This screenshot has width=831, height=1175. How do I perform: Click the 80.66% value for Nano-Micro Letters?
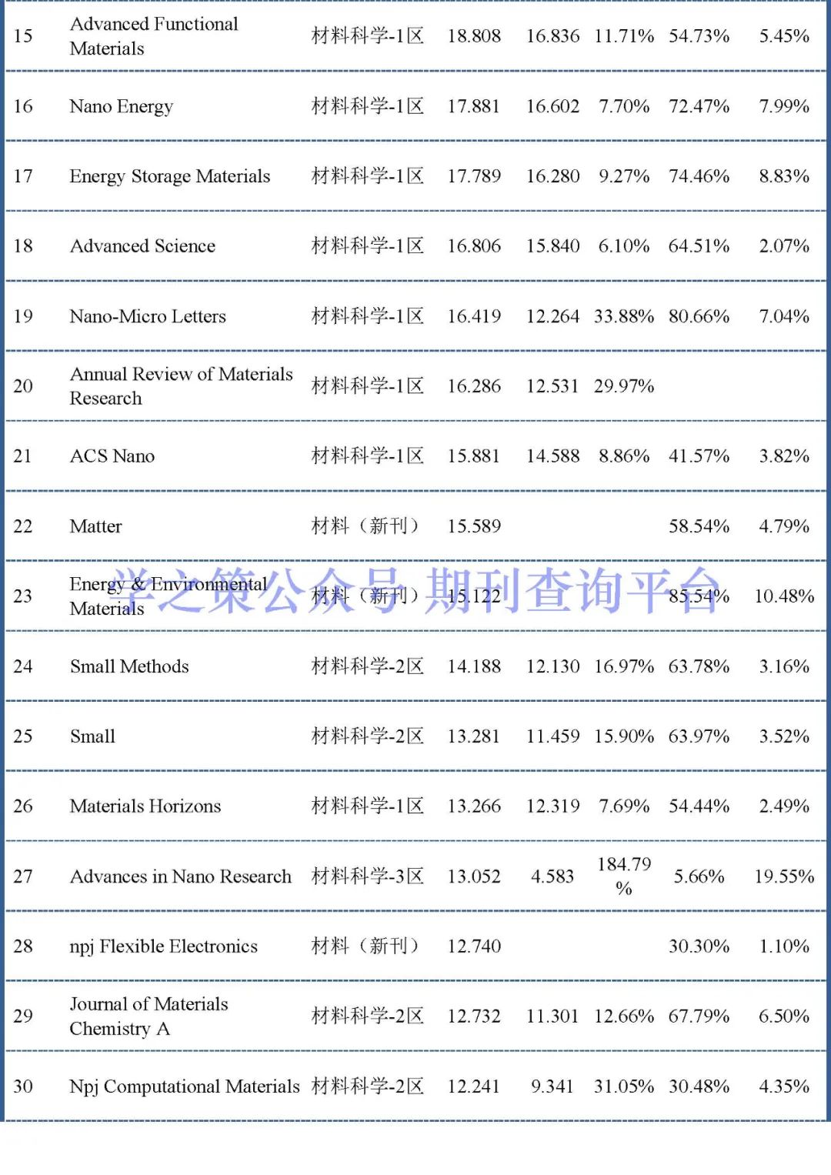(699, 316)
